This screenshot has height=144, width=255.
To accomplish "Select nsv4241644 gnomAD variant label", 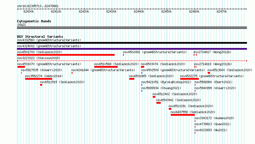I will (x=103, y=70).
